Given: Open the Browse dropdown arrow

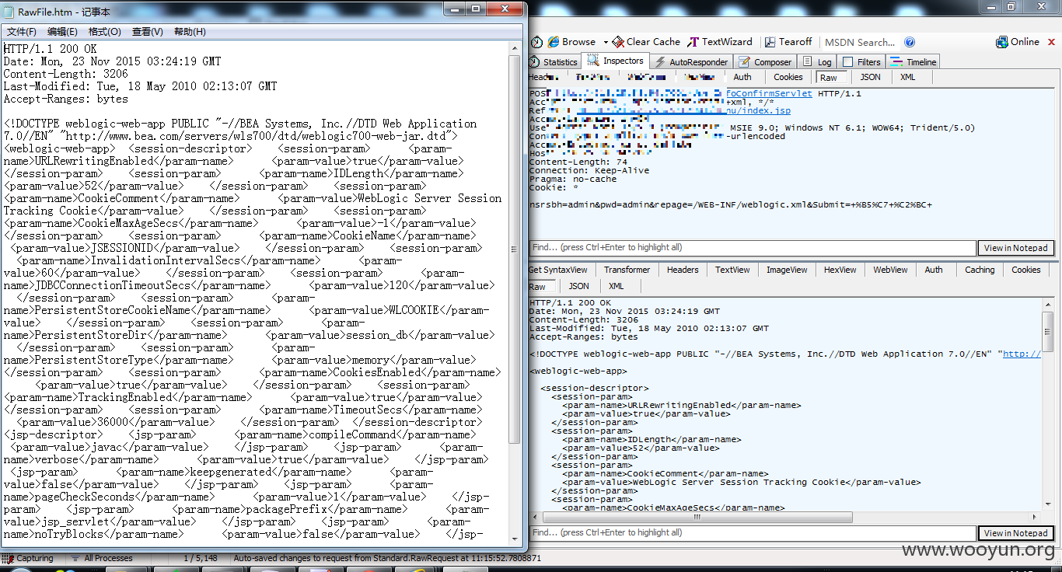Looking at the screenshot, I should pyautogui.click(x=605, y=42).
